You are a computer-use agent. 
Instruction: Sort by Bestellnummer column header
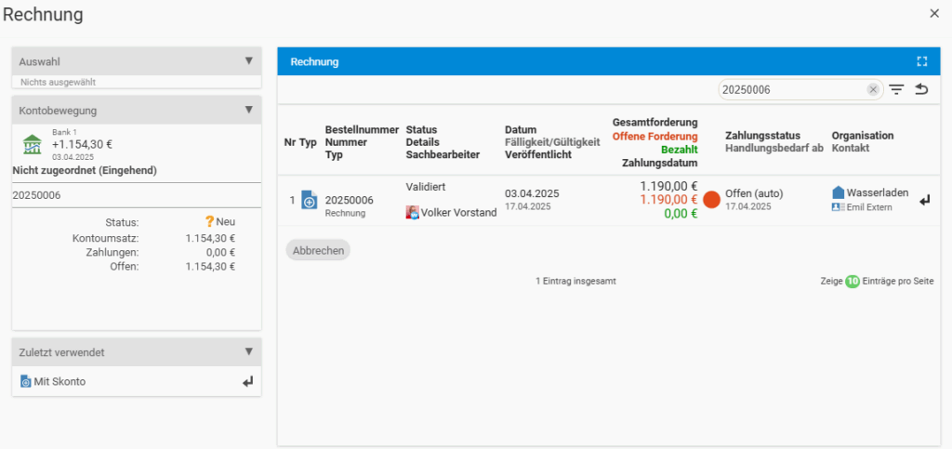click(x=362, y=130)
